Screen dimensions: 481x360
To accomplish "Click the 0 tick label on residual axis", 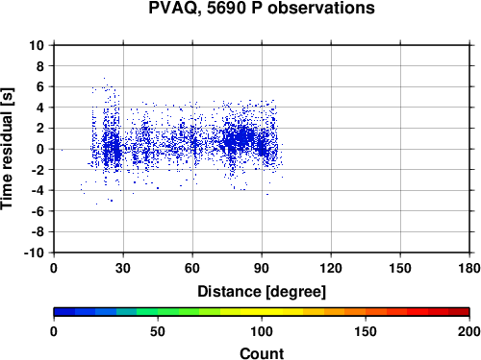I will click(x=40, y=149).
